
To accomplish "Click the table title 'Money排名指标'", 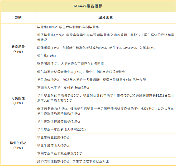I will click(x=88, y=6).
